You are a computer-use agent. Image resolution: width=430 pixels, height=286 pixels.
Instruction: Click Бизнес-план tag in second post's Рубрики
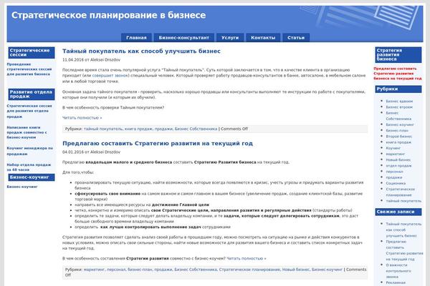tap(140, 270)
